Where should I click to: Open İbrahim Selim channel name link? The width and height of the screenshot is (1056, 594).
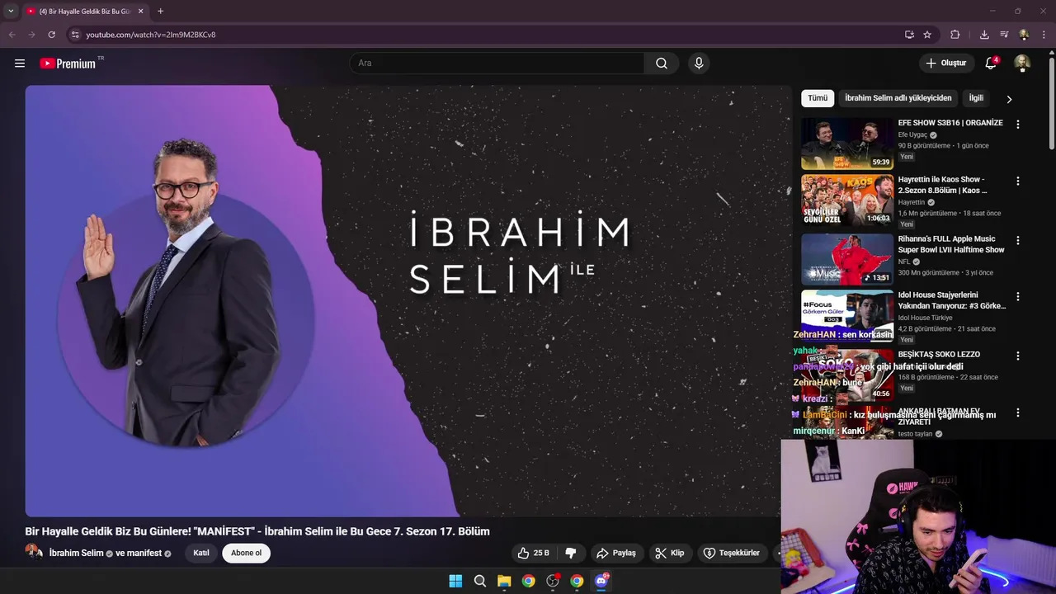coord(76,553)
